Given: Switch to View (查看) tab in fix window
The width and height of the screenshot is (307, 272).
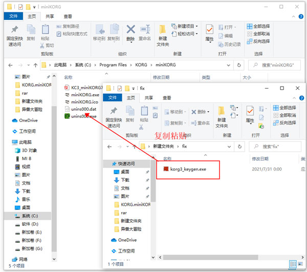Looking at the screenshot, I should pyautogui.click(x=167, y=98).
